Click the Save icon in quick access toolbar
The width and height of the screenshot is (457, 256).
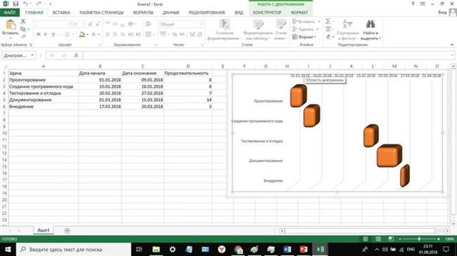click(15, 4)
